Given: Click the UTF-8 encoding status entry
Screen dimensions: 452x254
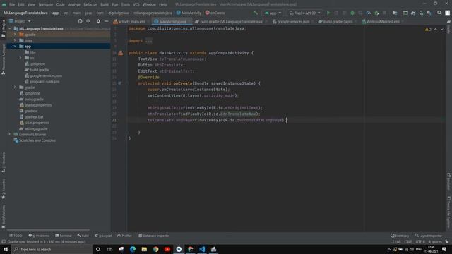Looking at the screenshot, I should pyautogui.click(x=420, y=241).
